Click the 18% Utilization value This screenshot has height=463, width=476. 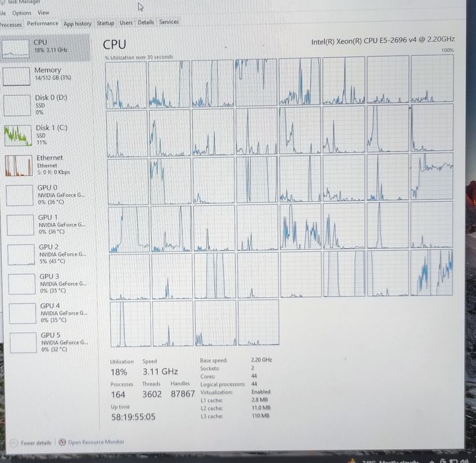(119, 372)
